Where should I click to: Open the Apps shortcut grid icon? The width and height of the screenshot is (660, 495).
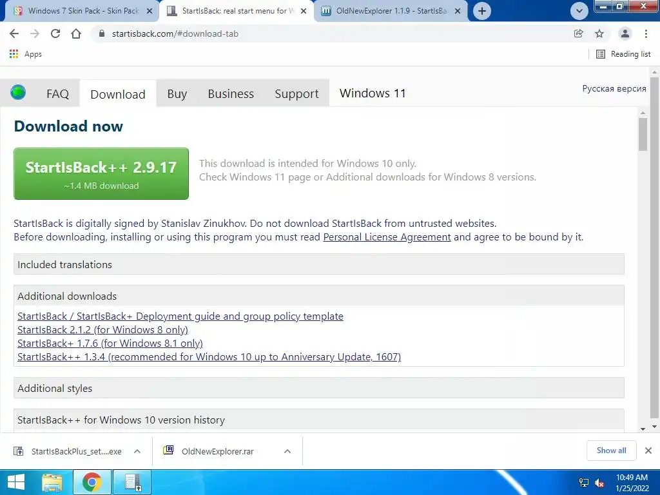click(x=14, y=54)
